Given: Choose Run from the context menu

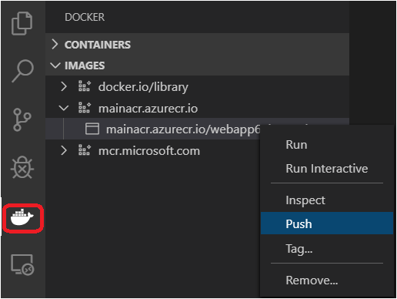Looking at the screenshot, I should pos(327,145).
